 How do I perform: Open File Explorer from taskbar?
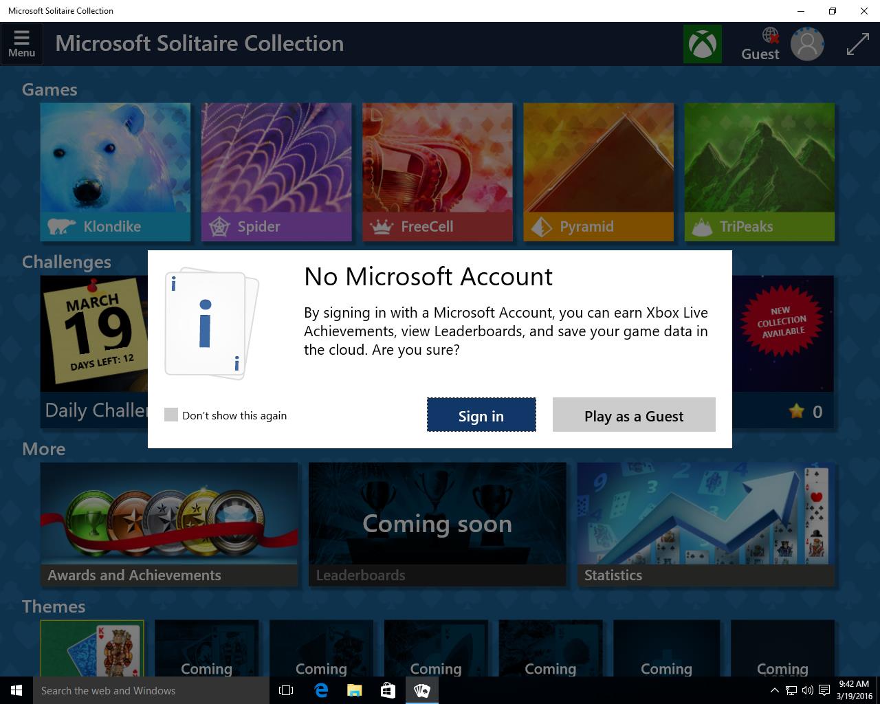(x=354, y=690)
